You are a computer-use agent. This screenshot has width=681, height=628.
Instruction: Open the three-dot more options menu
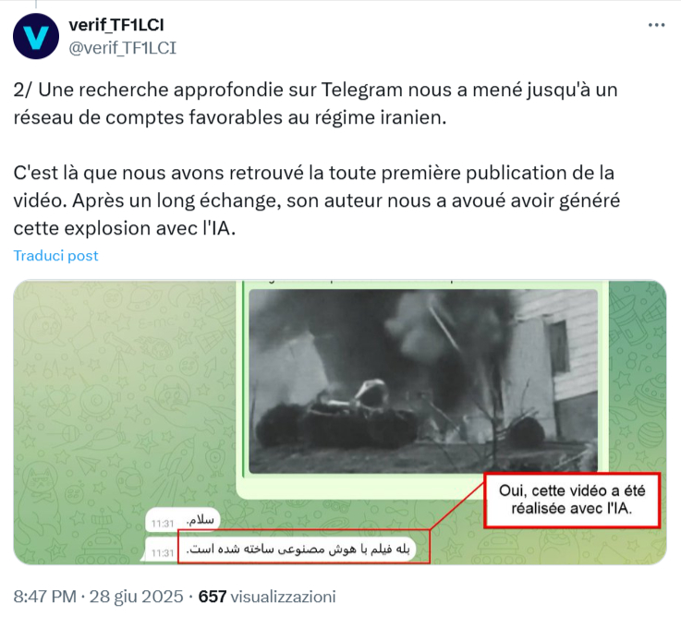tap(656, 25)
